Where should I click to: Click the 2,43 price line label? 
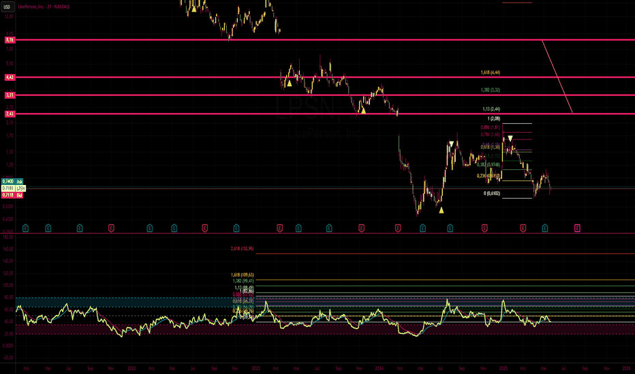pyautogui.click(x=10, y=114)
